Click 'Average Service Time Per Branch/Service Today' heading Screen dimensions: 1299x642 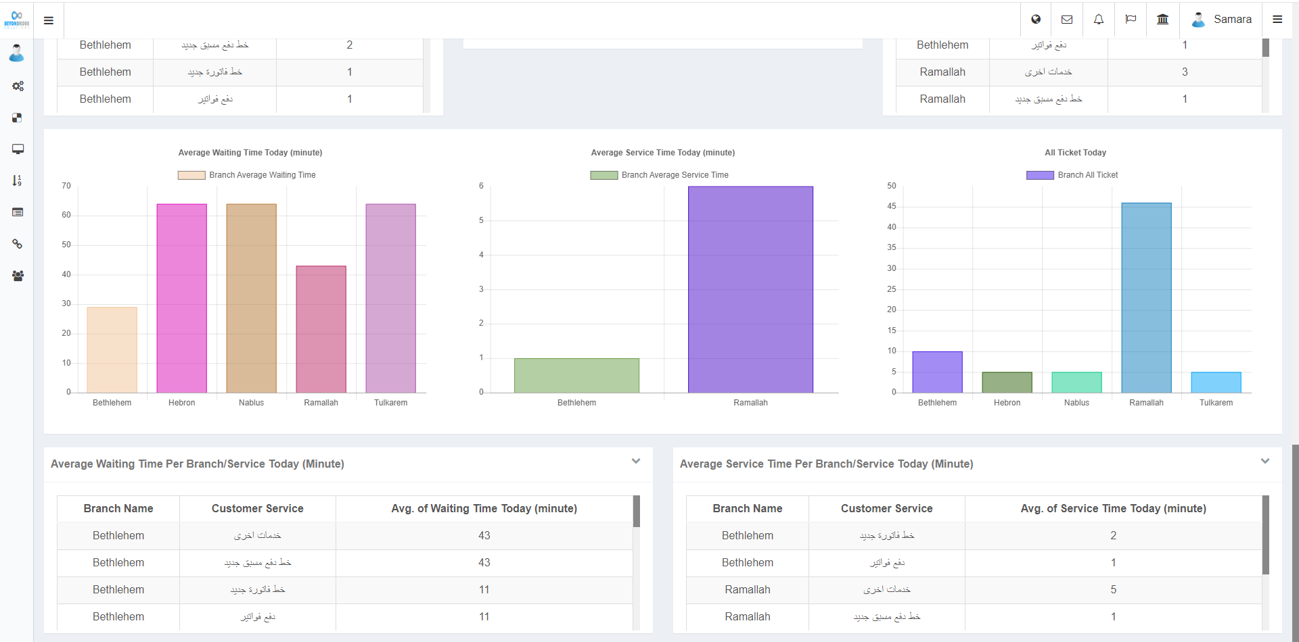[x=827, y=464]
